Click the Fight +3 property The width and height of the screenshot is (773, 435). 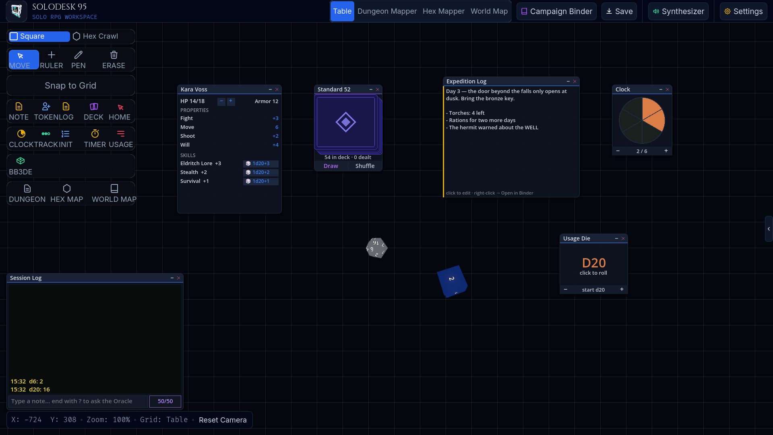coord(229,118)
